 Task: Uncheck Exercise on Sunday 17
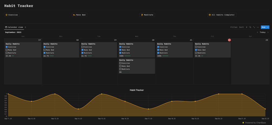coord(6,47)
